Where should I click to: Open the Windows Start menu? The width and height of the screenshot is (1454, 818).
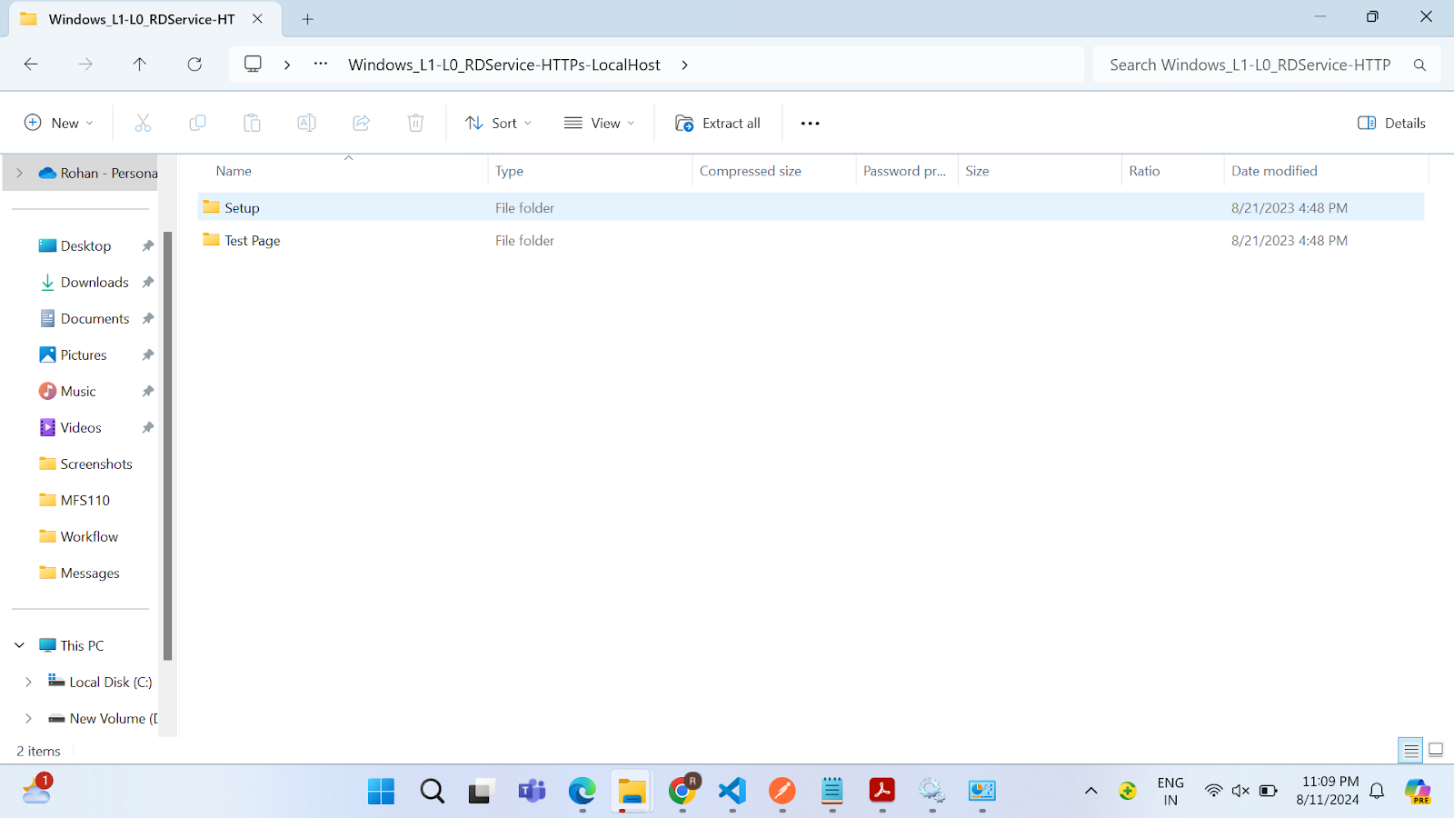(x=382, y=792)
